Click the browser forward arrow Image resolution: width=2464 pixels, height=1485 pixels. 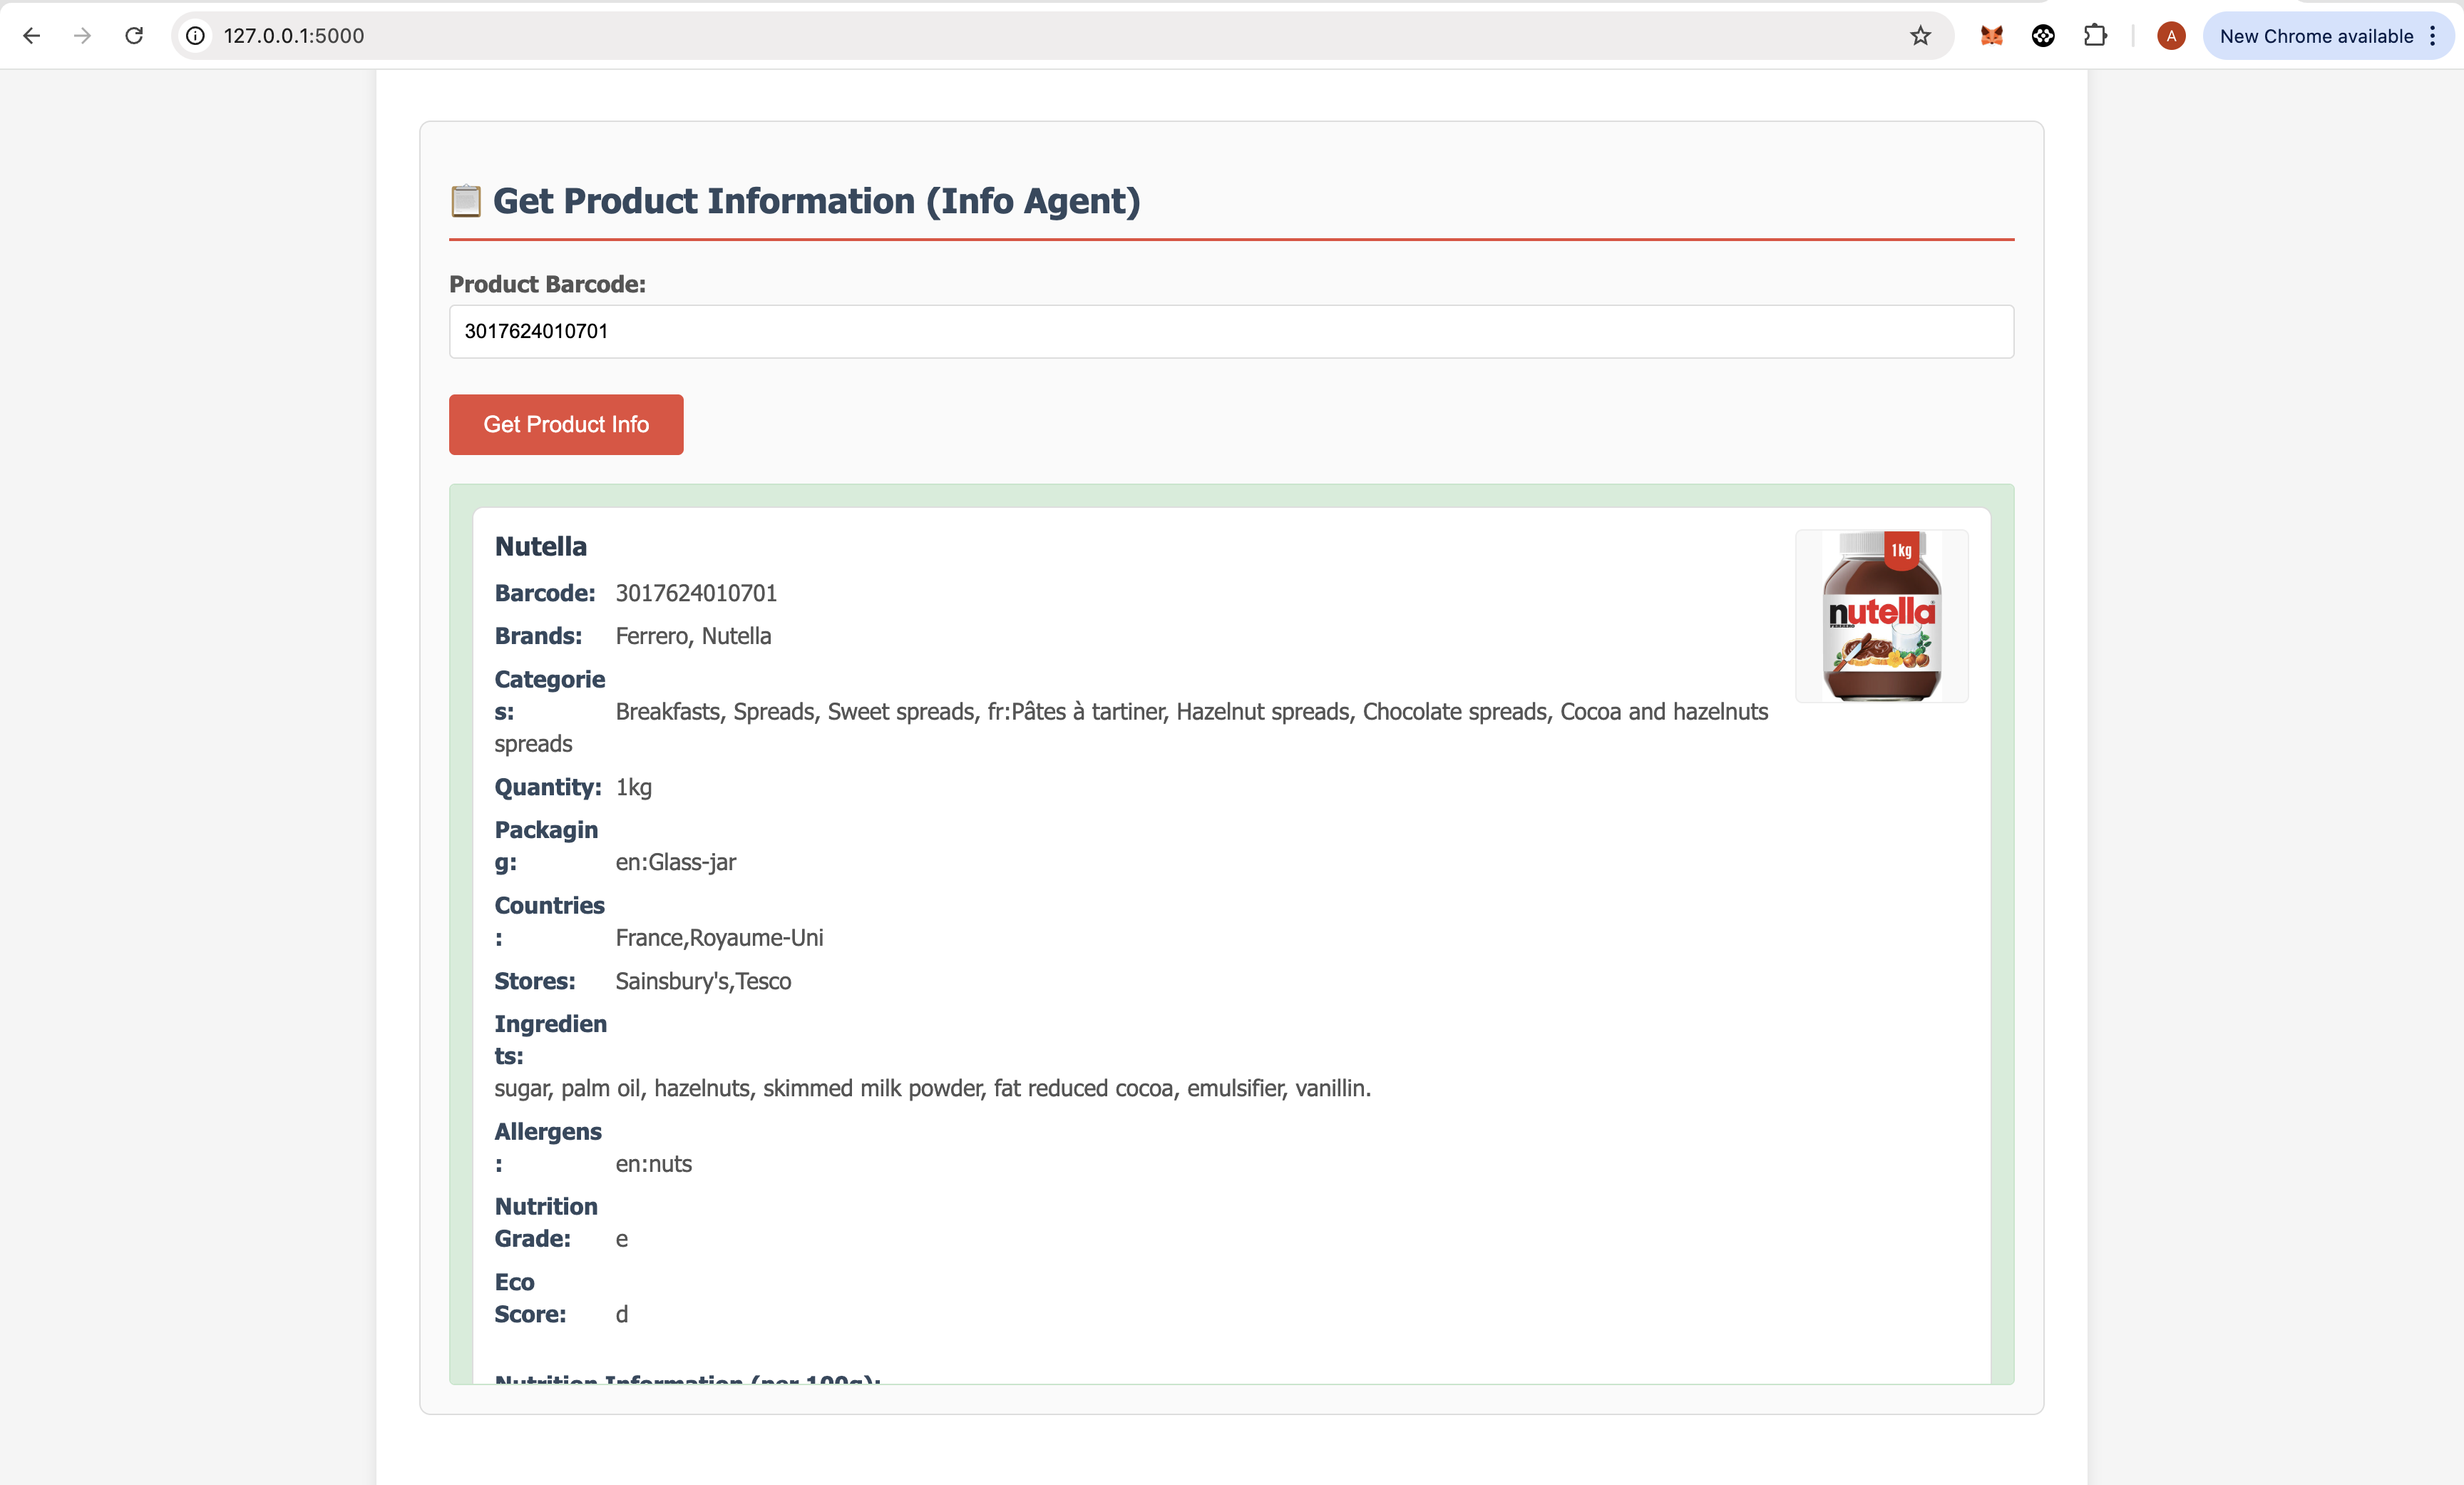pos(83,36)
